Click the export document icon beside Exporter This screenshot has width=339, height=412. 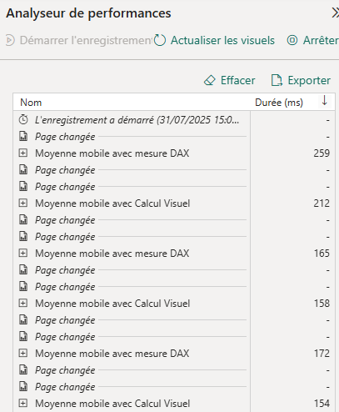[x=277, y=80]
